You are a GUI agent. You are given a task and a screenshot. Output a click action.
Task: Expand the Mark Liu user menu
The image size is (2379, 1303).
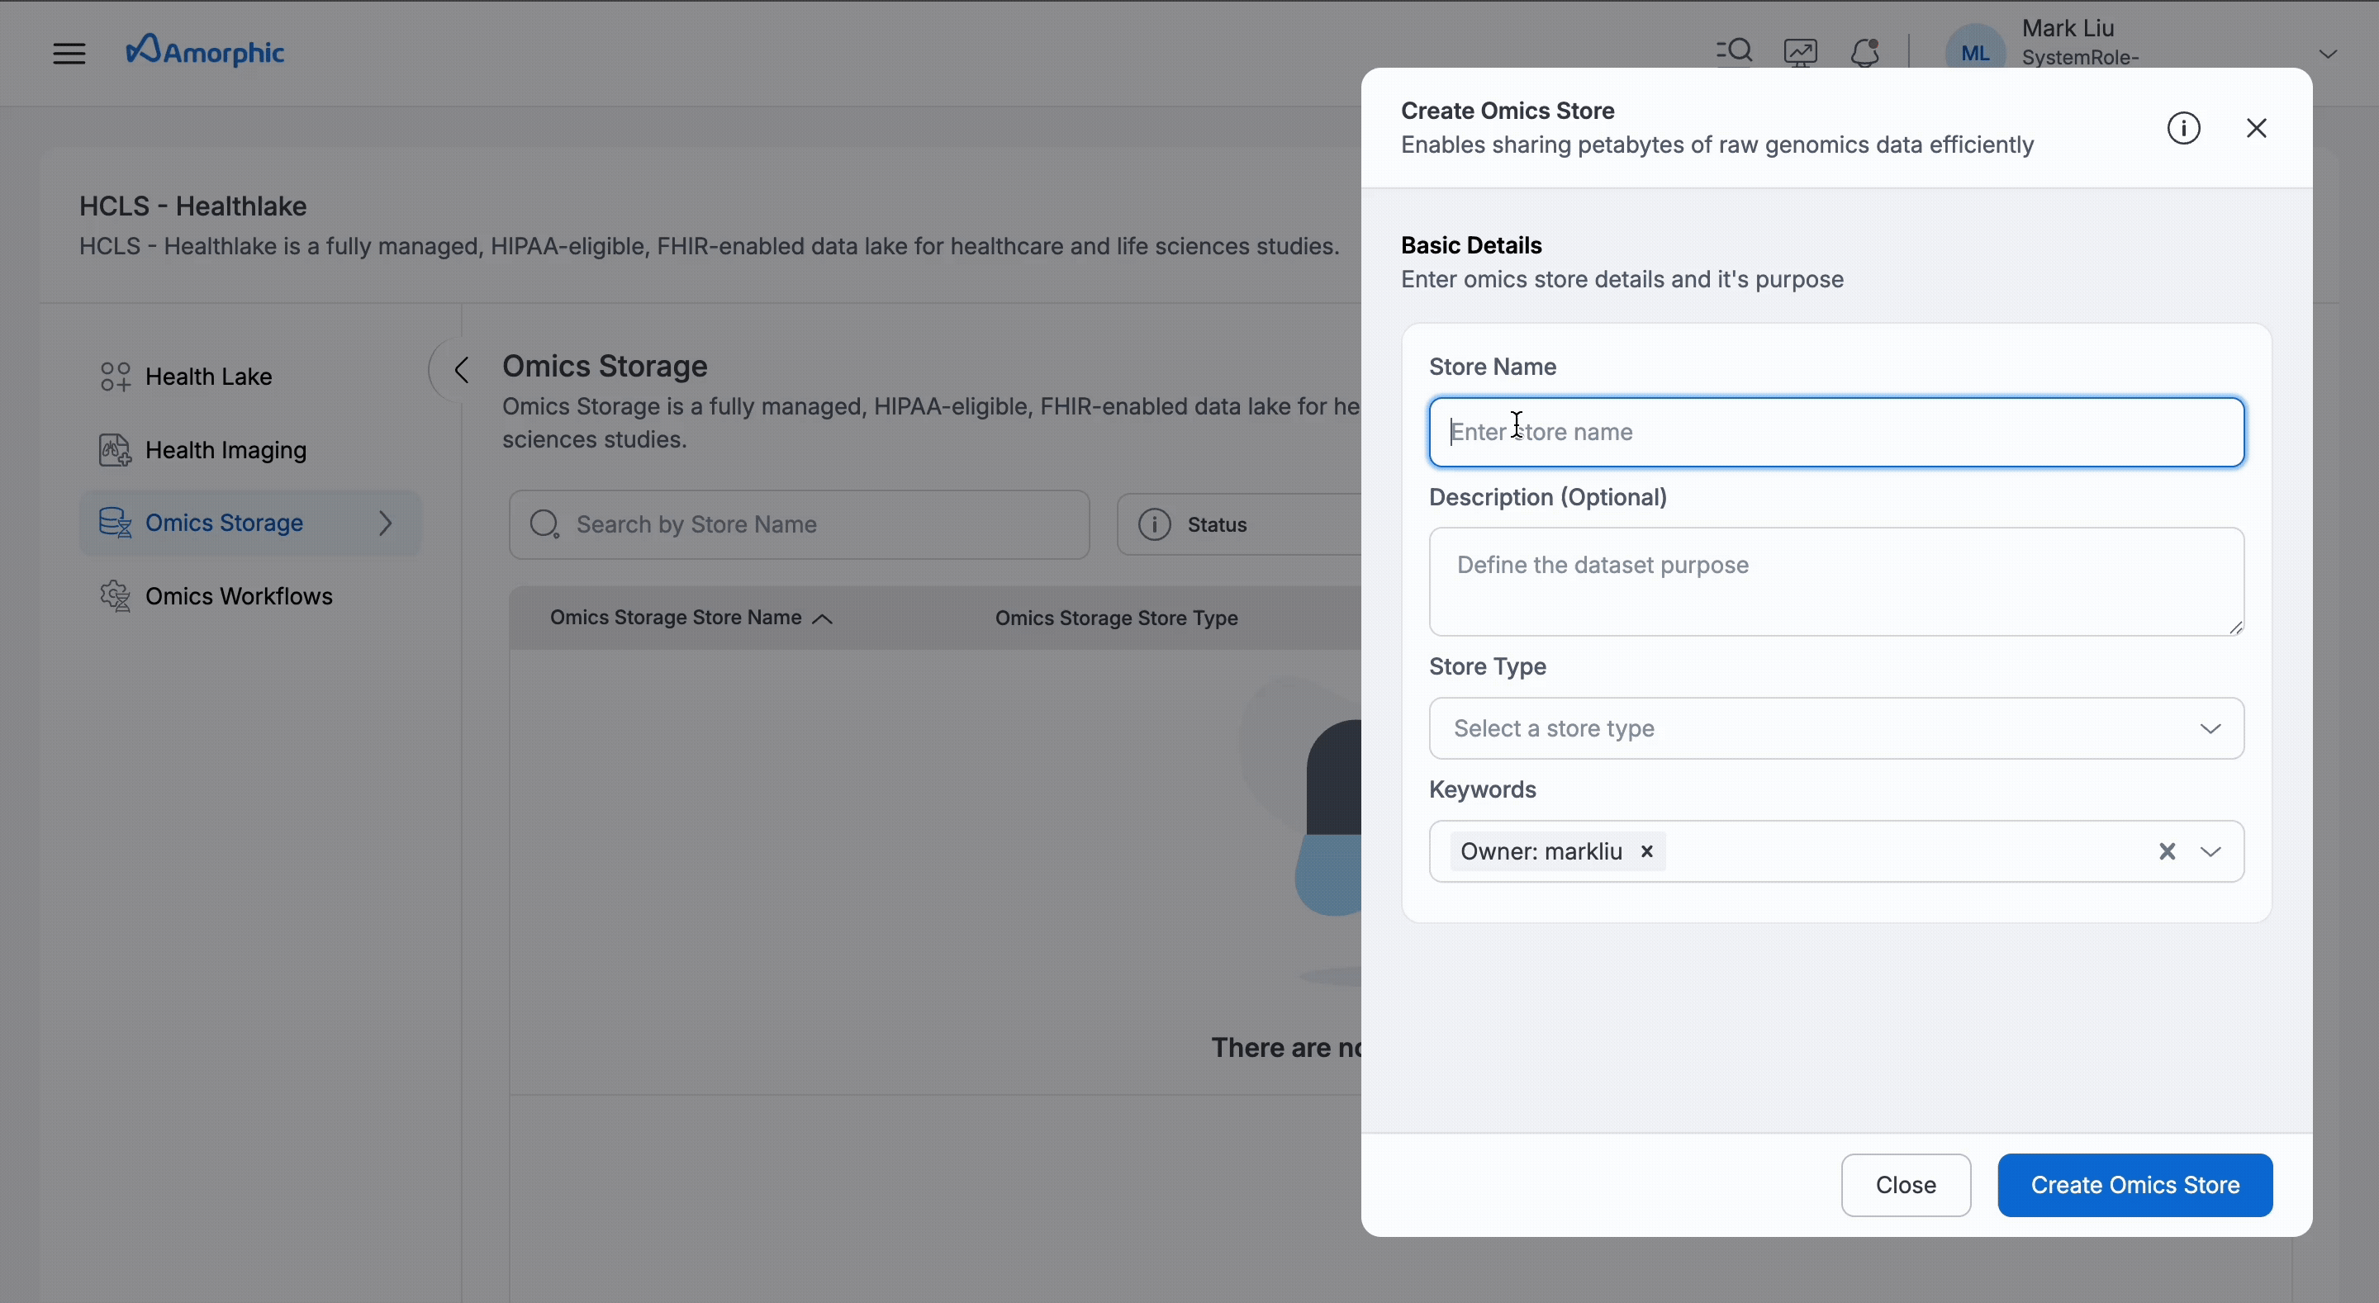pyautogui.click(x=2327, y=54)
